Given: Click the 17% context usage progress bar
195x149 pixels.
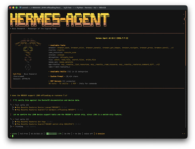Looking at the screenshot, I should click(x=52, y=134).
